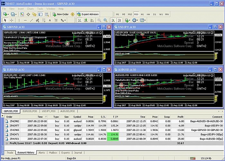Select the Cursor arrow tool
The height and width of the screenshot is (161, 225).
click(x=5, y=20)
